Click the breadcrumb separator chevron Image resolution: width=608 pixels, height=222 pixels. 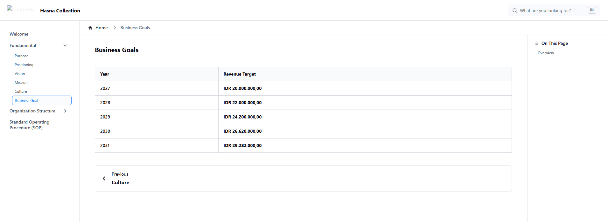click(x=115, y=28)
